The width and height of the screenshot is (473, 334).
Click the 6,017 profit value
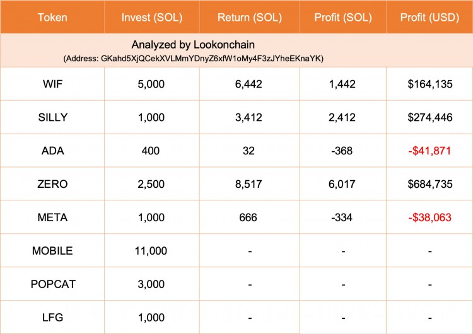pyautogui.click(x=342, y=184)
